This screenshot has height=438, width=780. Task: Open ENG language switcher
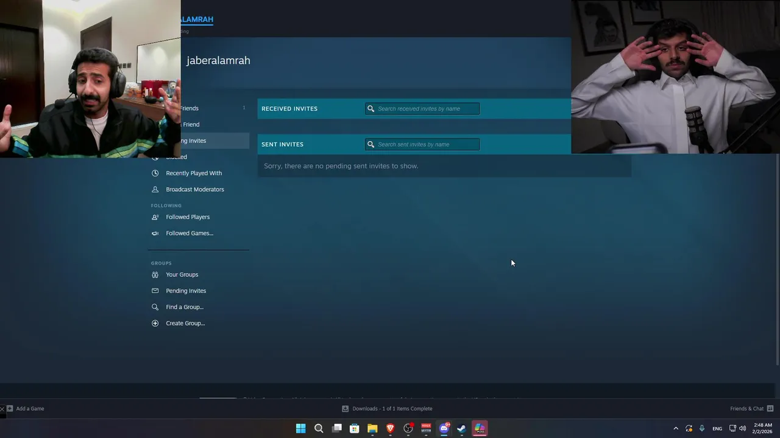(x=717, y=428)
